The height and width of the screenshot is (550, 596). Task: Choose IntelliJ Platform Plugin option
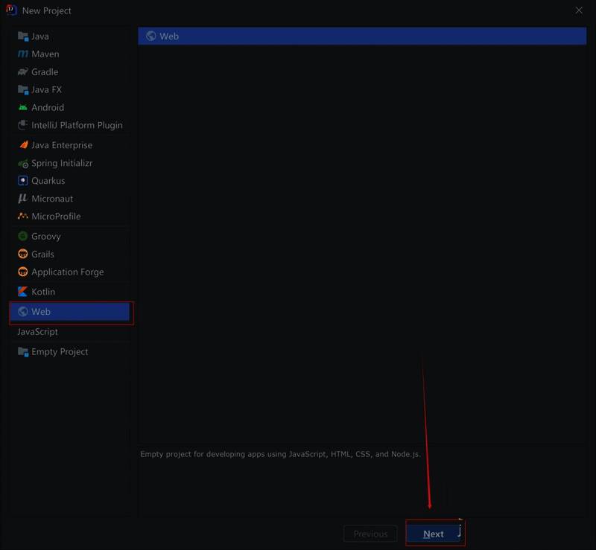click(x=76, y=126)
